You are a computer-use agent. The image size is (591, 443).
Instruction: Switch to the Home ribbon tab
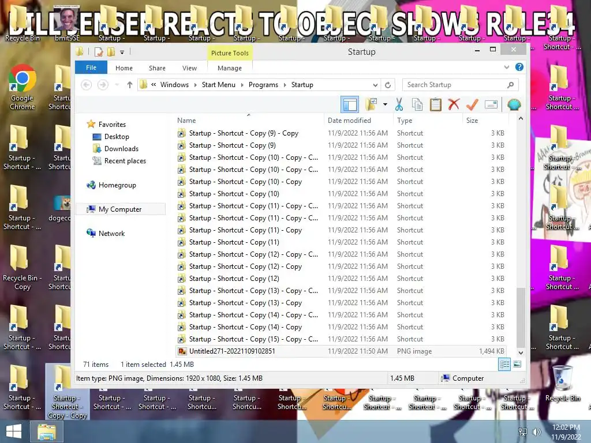[124, 68]
